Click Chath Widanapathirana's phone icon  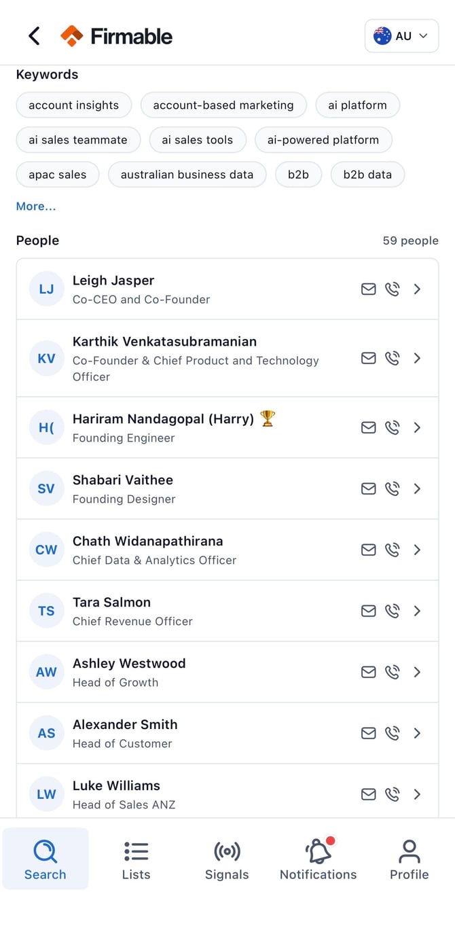[x=393, y=550]
